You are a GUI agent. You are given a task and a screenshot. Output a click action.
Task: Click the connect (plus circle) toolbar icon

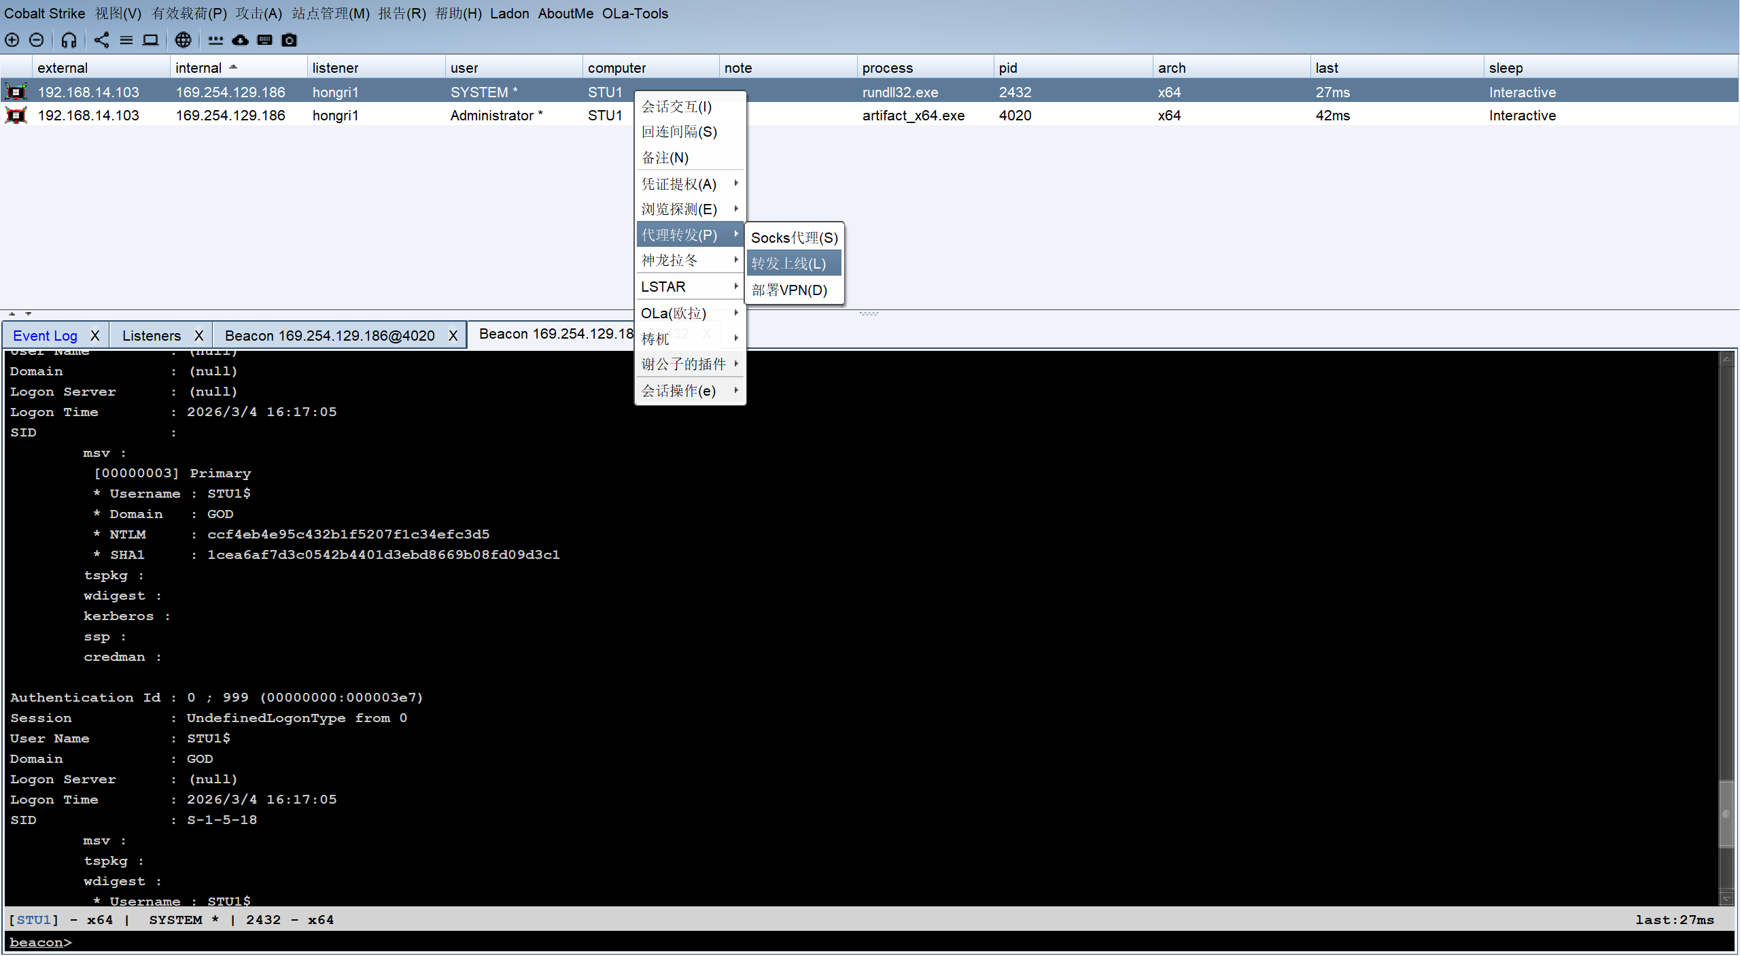pyautogui.click(x=12, y=40)
